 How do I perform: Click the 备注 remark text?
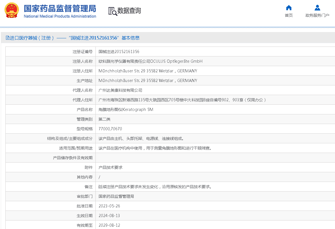(155, 187)
